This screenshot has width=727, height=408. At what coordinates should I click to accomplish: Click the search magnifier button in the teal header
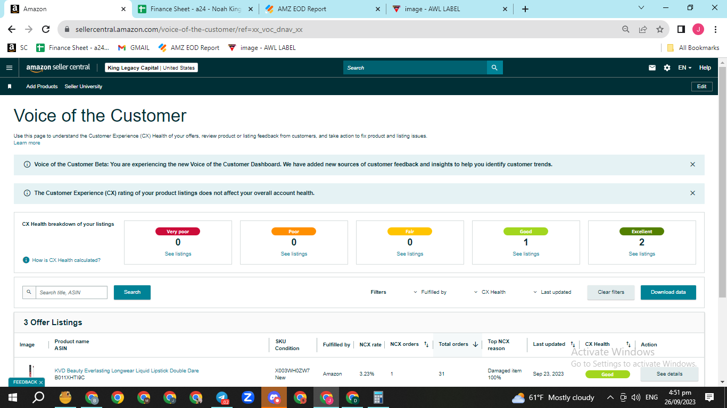point(494,67)
